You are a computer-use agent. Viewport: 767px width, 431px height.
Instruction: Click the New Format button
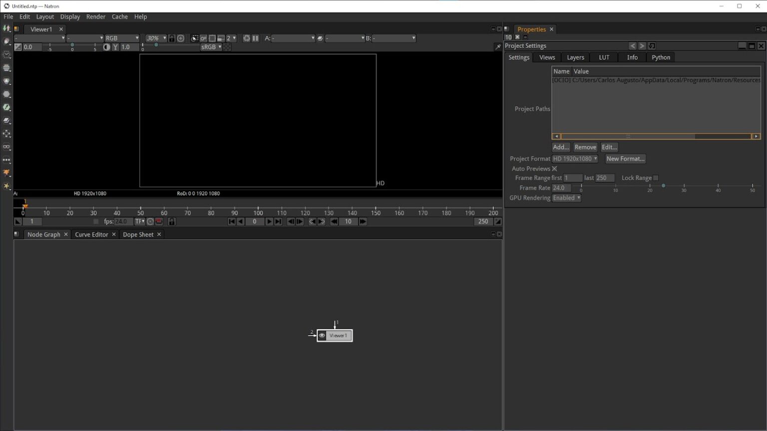[625, 159]
